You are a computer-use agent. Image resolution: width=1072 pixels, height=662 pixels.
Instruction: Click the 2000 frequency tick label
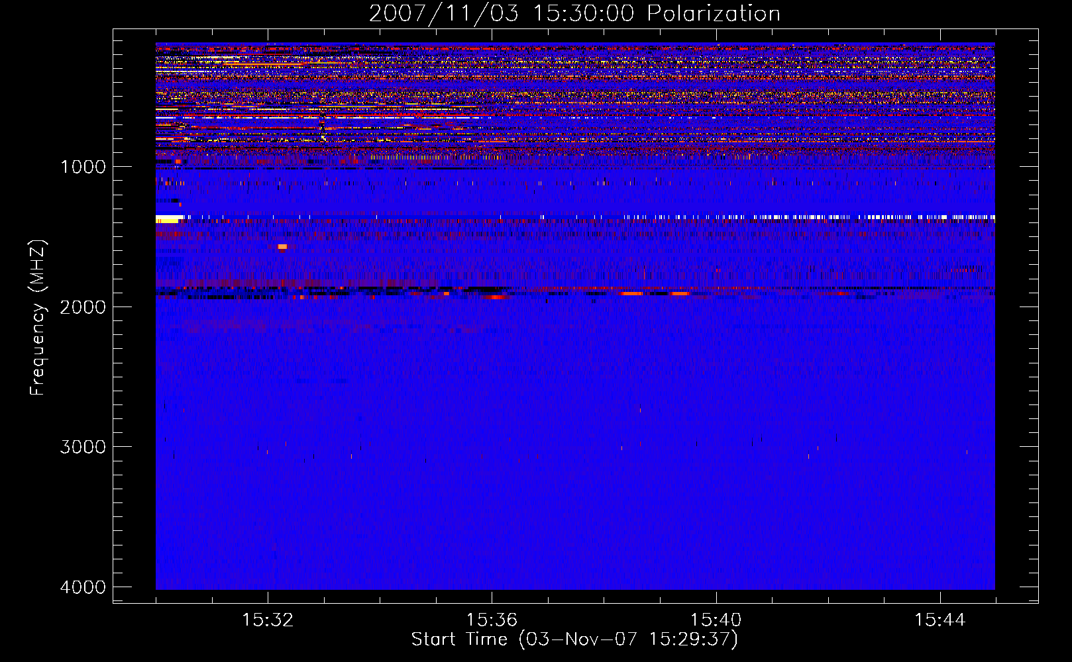tap(83, 307)
